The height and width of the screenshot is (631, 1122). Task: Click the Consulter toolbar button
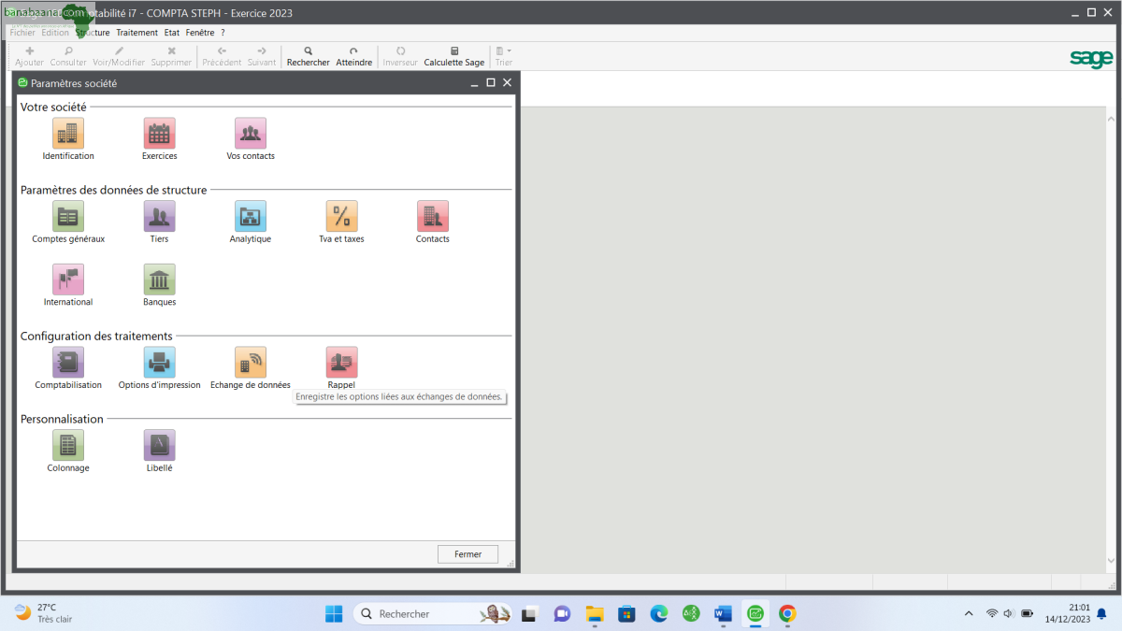click(x=68, y=56)
